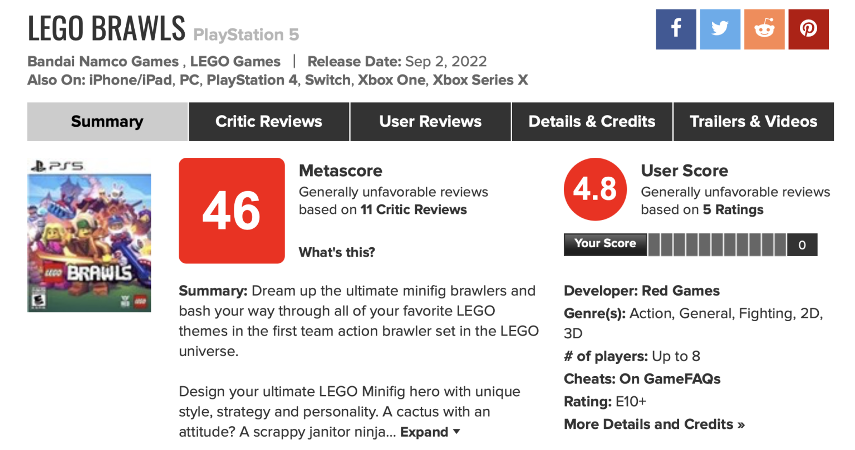Select the Trailers & Videos tab
Image resolution: width=855 pixels, height=450 pixels.
point(754,121)
